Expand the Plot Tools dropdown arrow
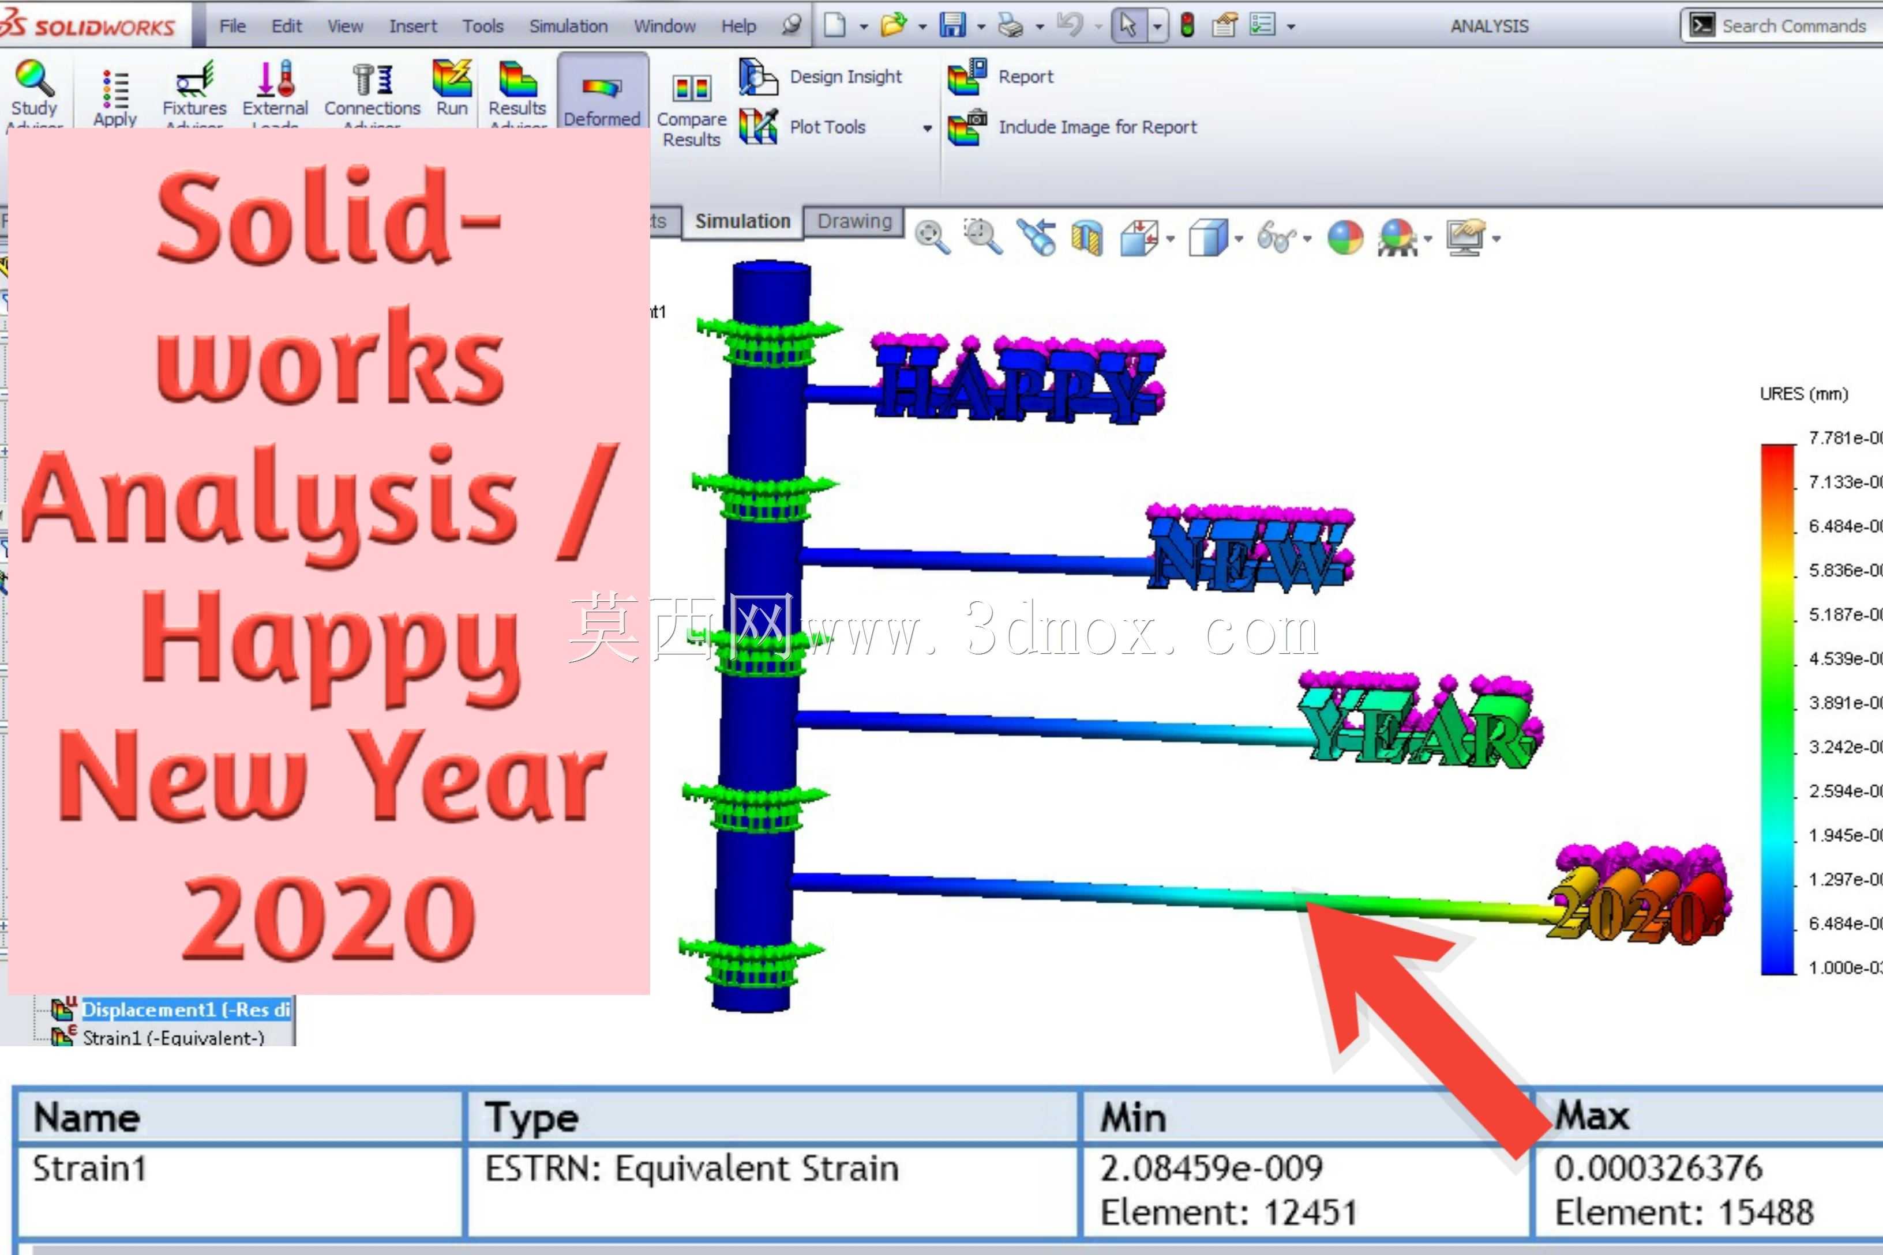 (x=928, y=128)
